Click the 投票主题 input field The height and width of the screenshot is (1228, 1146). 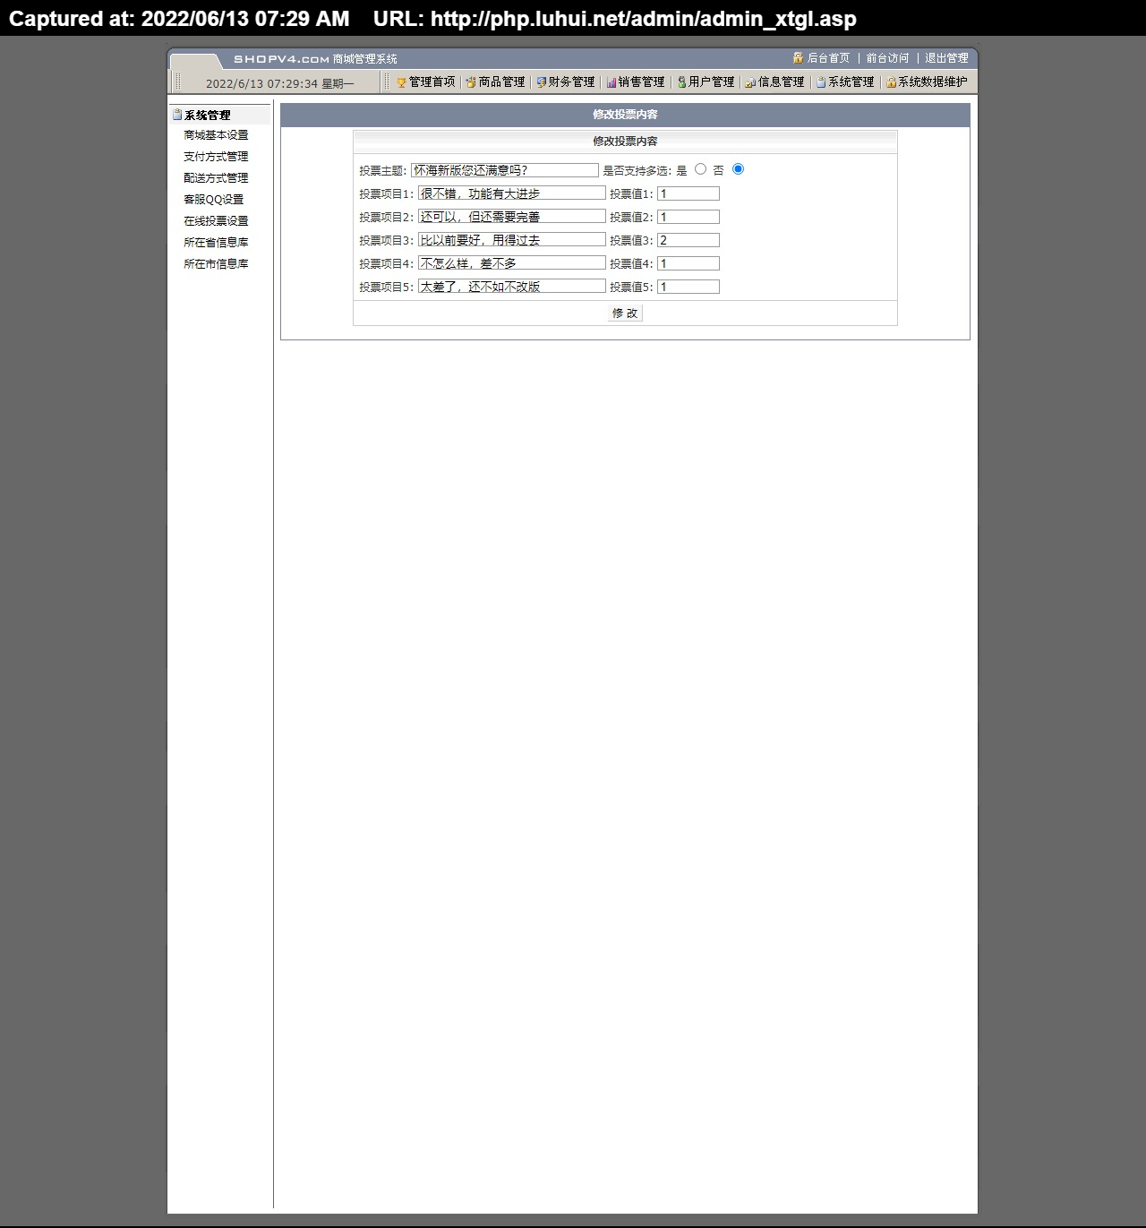(505, 170)
